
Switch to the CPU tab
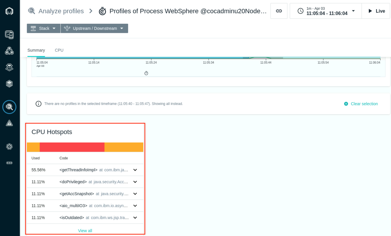[x=59, y=50]
